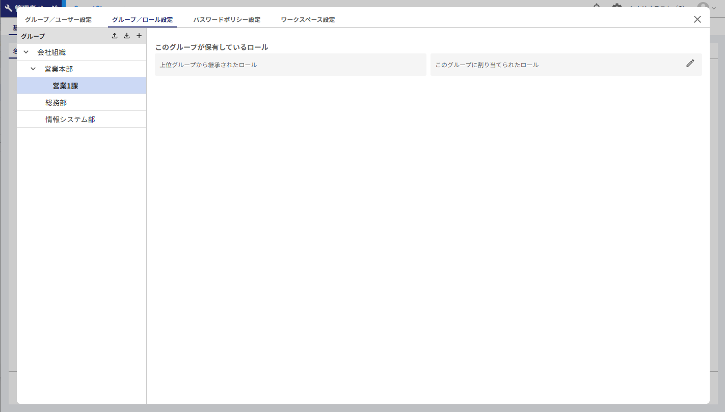
Task: Collapse the 営業本部 tree node chevron
Action: pos(33,69)
